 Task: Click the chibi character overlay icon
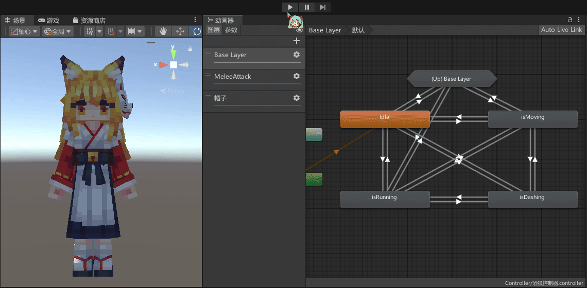295,21
